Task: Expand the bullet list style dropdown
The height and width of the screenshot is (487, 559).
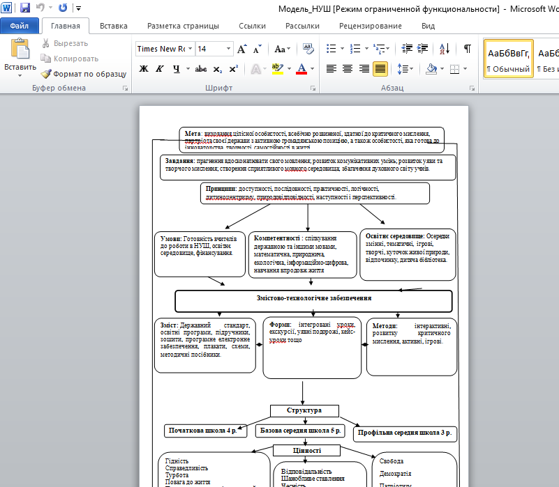Action: 342,48
